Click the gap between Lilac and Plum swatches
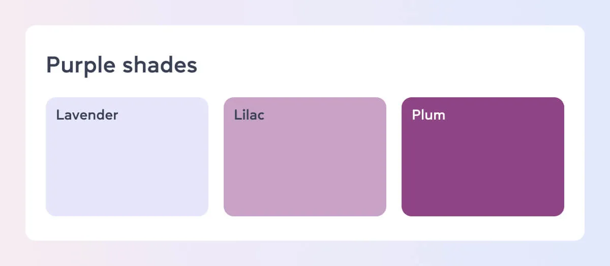Image resolution: width=610 pixels, height=266 pixels. click(394, 157)
